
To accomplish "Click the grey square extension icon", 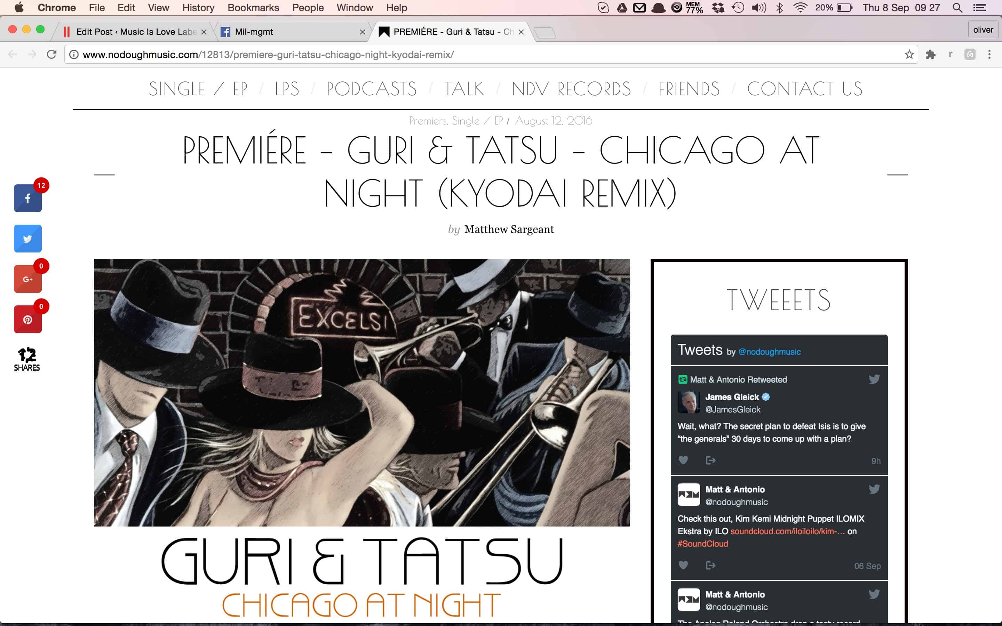I will (970, 54).
